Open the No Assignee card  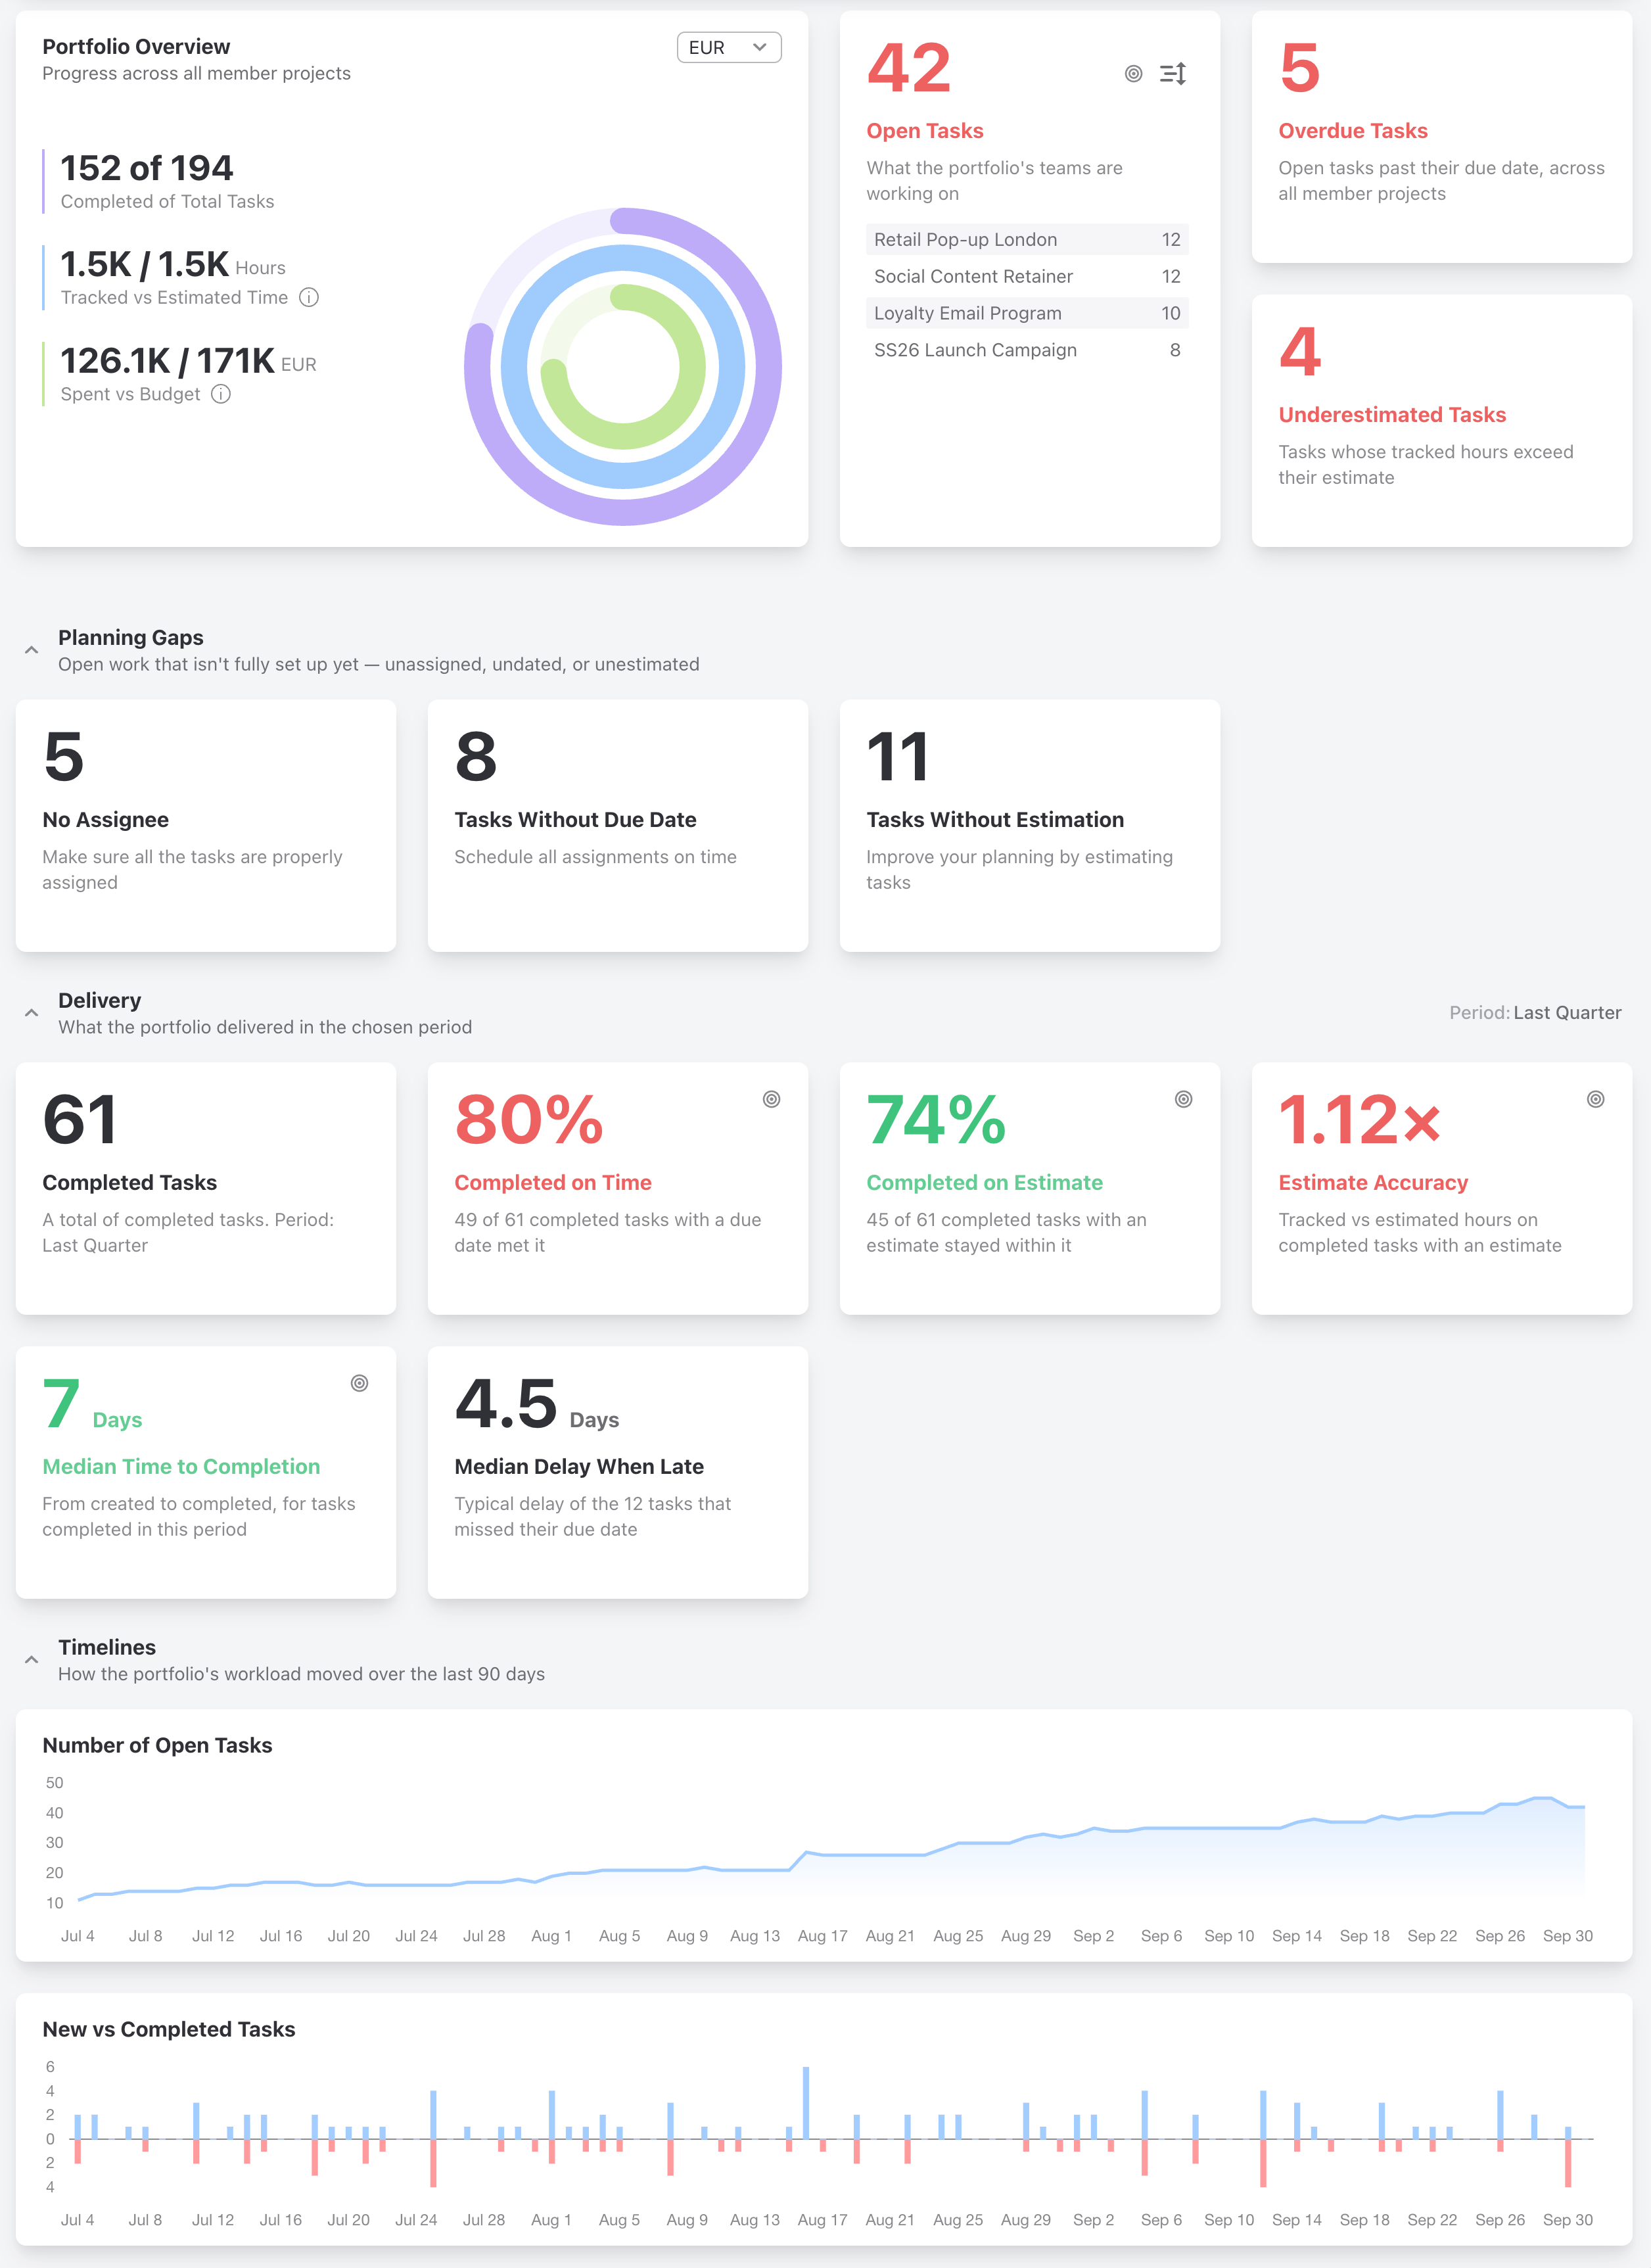206,826
